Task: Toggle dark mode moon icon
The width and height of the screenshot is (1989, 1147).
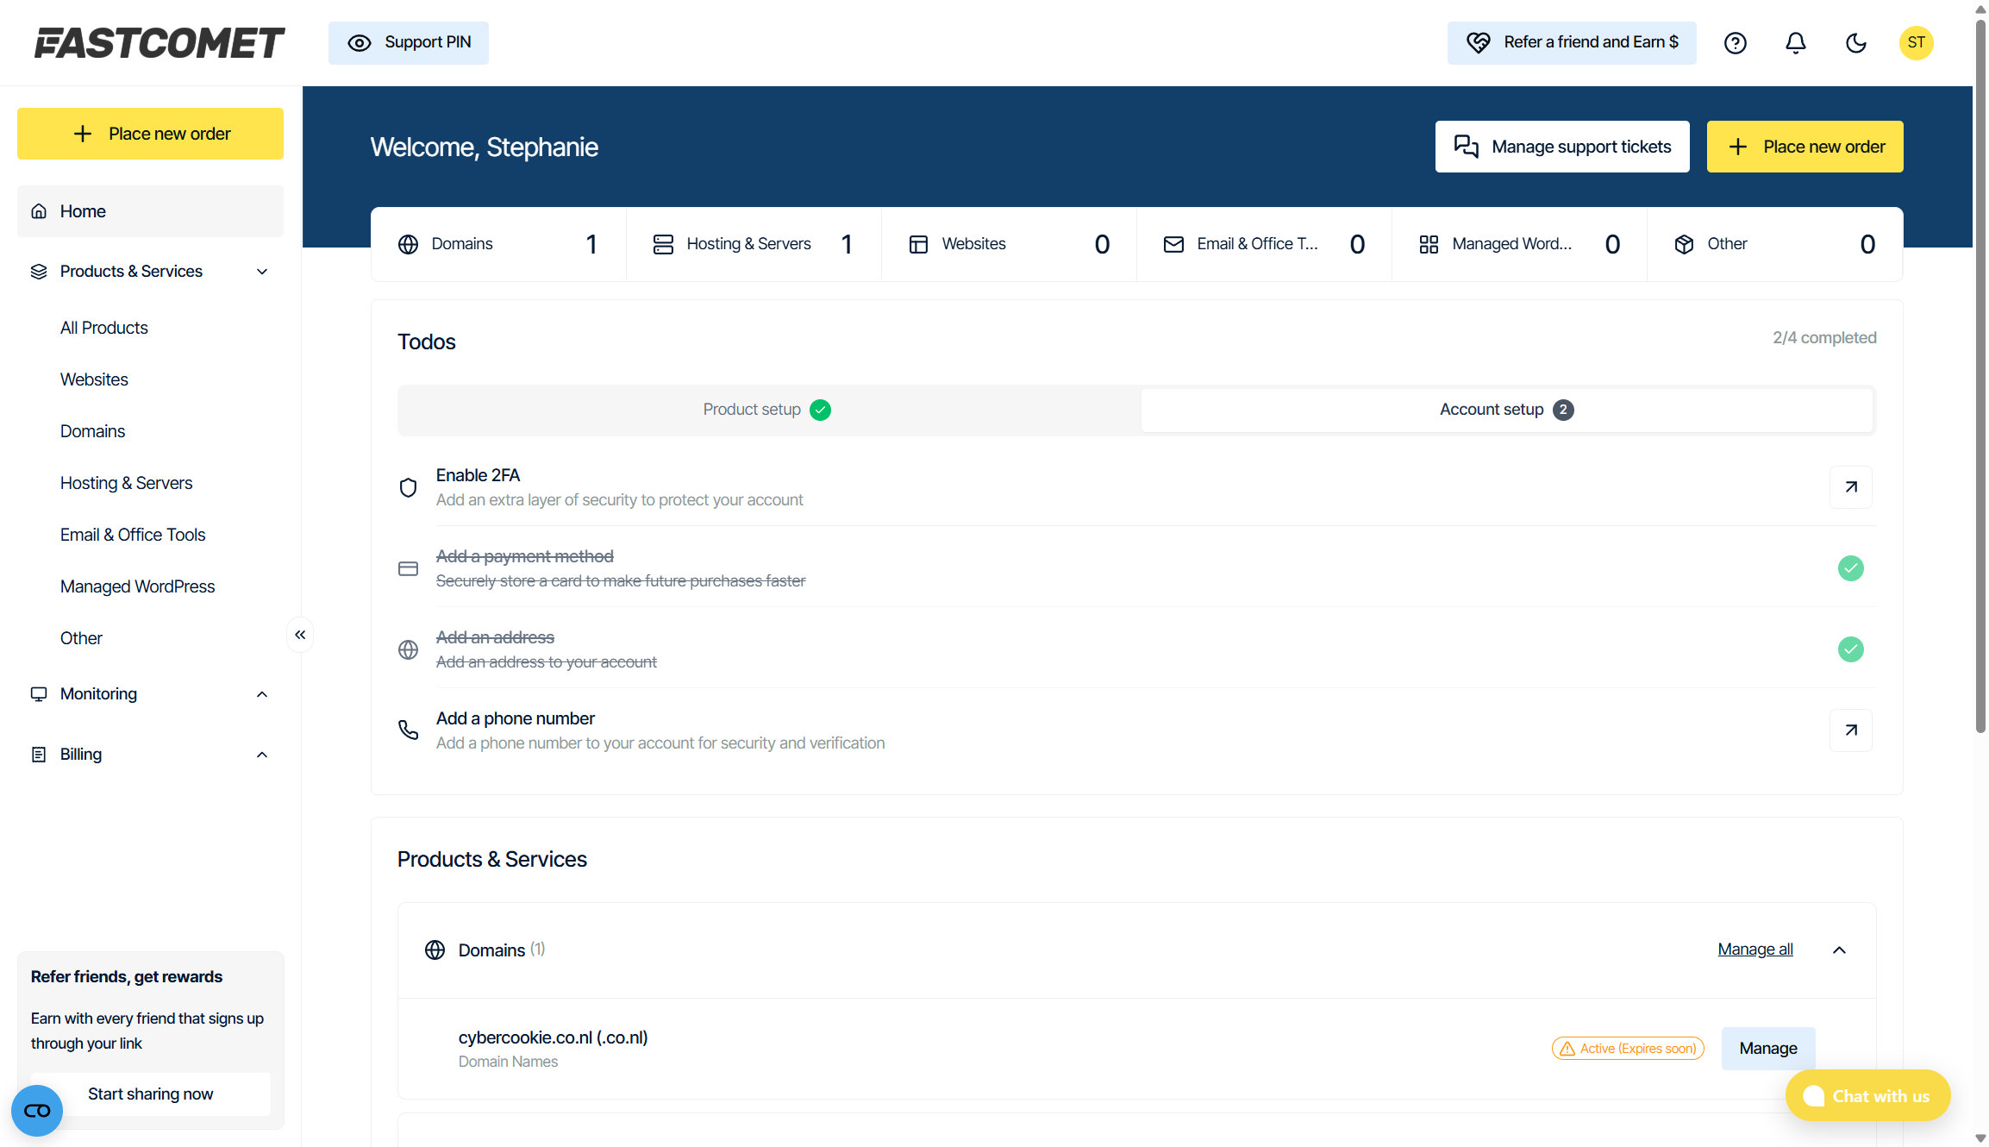Action: point(1855,43)
